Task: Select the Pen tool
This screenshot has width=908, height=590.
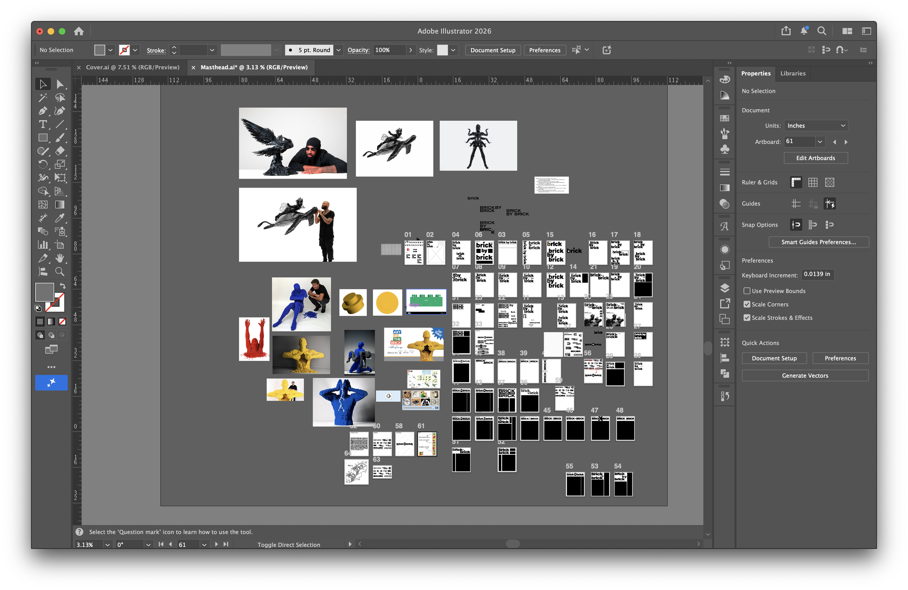Action: (43, 111)
